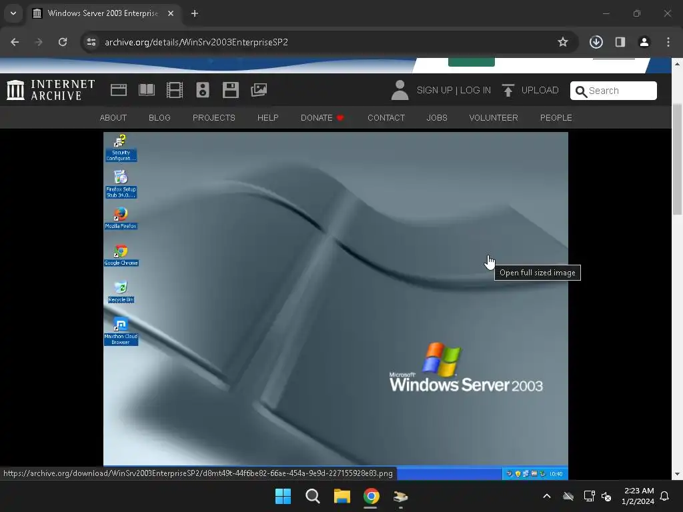Open Chrome three-dot menu

pyautogui.click(x=668, y=42)
